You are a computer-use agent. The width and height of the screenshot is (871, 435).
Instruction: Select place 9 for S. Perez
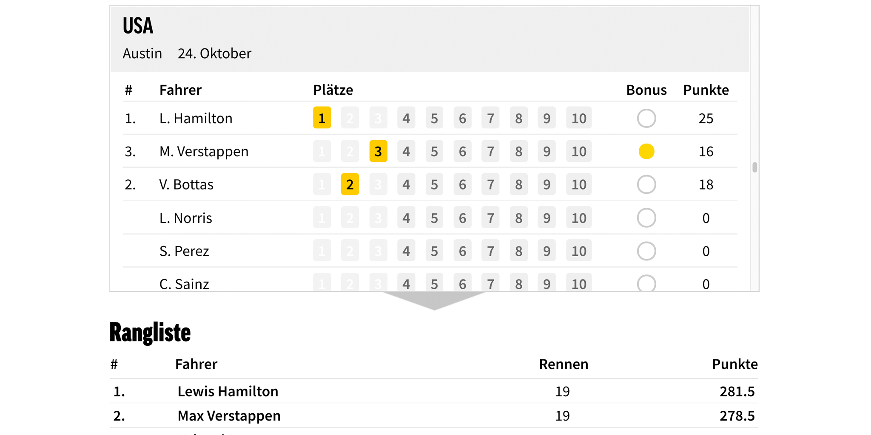click(x=547, y=251)
